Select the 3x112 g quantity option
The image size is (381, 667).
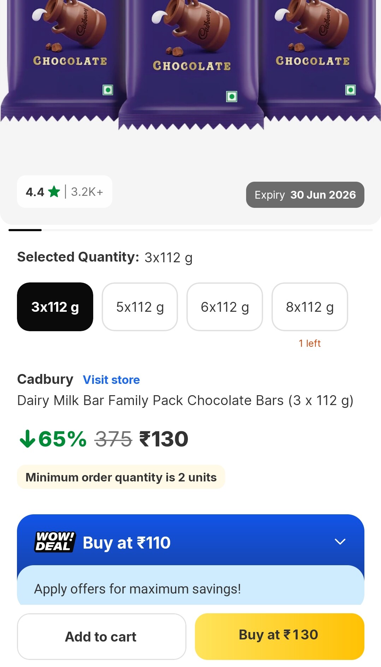coord(55,307)
